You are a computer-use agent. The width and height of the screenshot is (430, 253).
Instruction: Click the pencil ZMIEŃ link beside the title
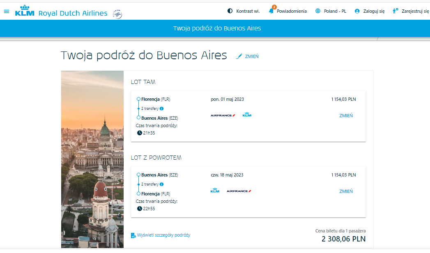(247, 56)
